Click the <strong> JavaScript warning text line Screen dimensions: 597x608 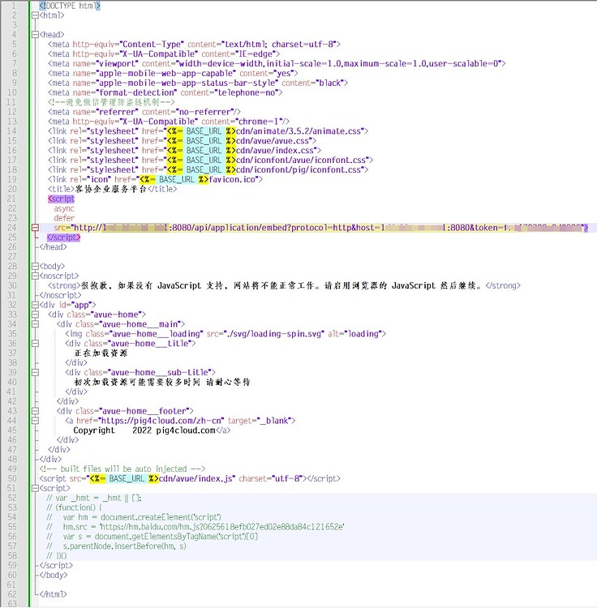pos(284,286)
